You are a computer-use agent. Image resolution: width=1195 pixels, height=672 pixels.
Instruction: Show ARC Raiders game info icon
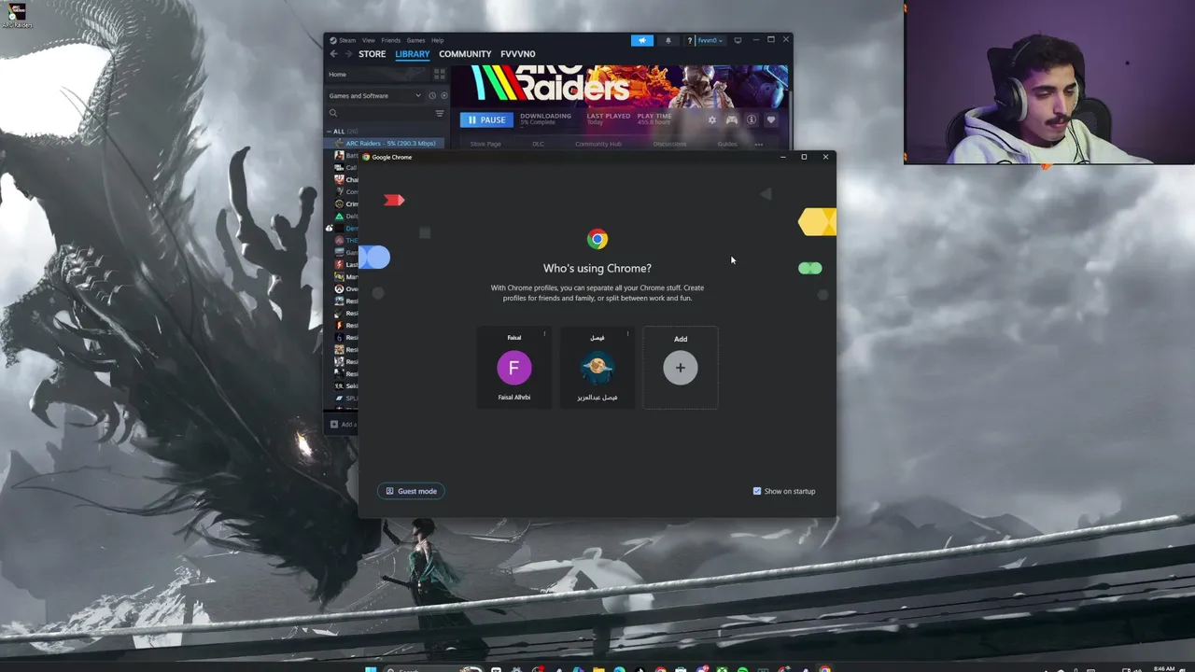[x=751, y=119]
